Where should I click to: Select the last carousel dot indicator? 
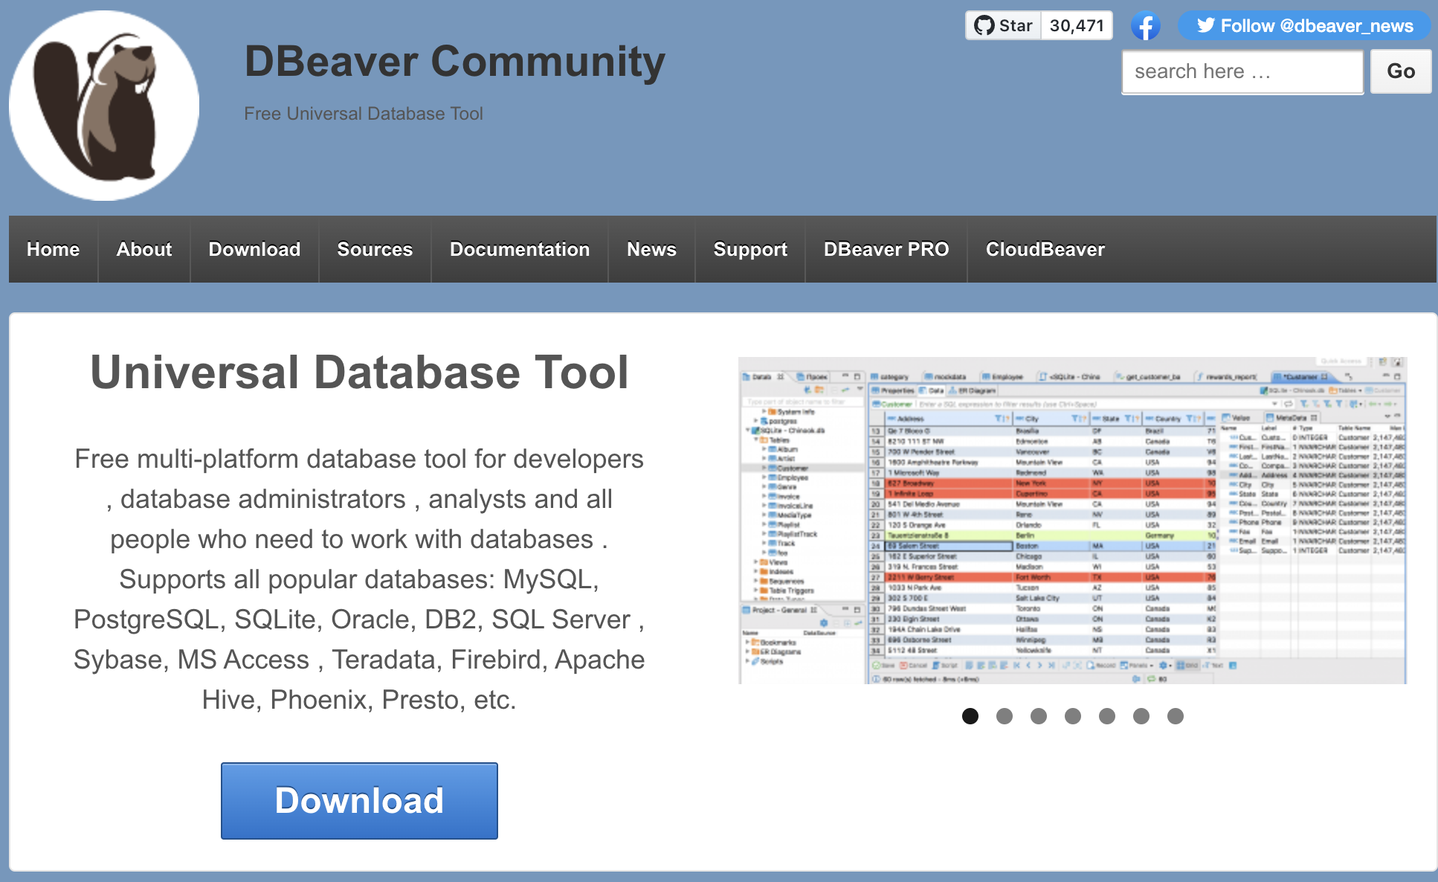1176,716
